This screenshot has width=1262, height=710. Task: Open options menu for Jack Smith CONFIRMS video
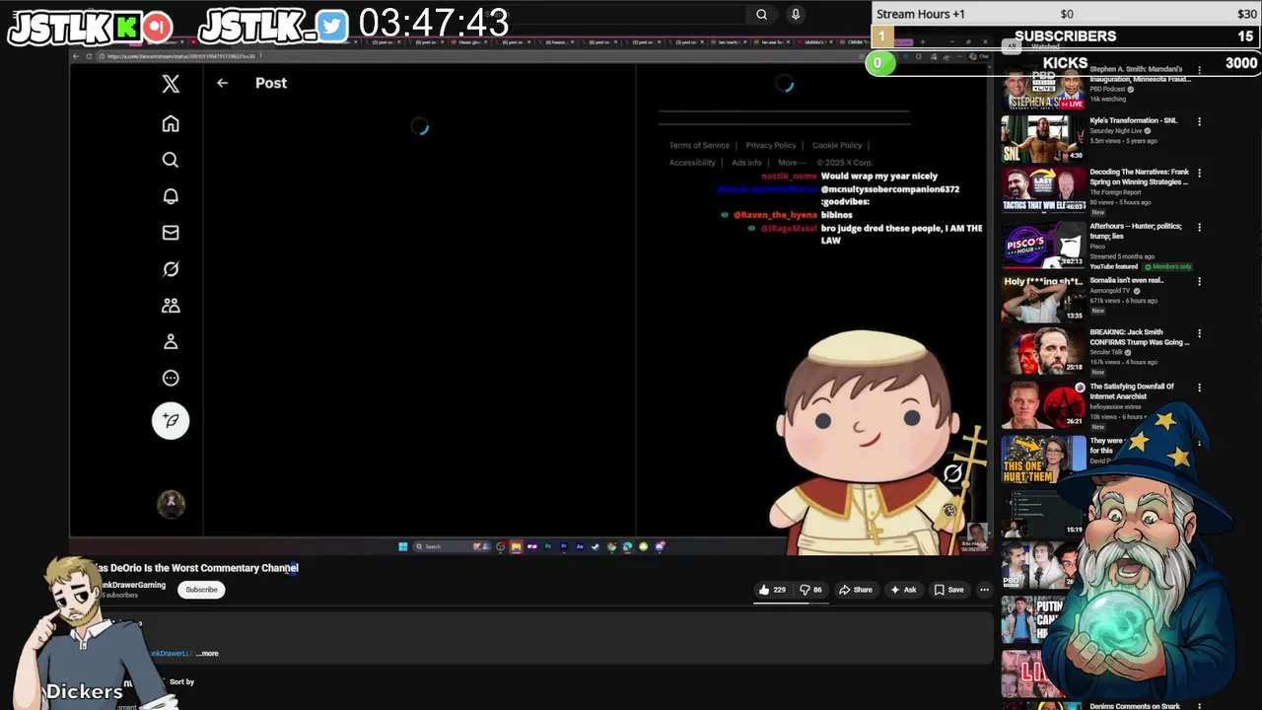point(1199,333)
